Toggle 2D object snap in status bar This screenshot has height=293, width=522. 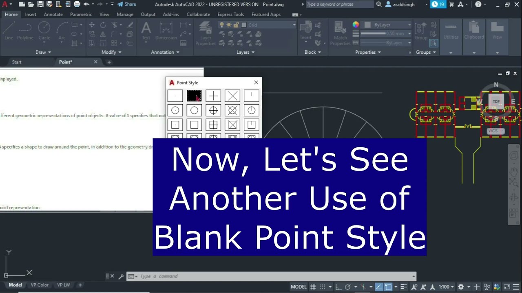pos(388,287)
